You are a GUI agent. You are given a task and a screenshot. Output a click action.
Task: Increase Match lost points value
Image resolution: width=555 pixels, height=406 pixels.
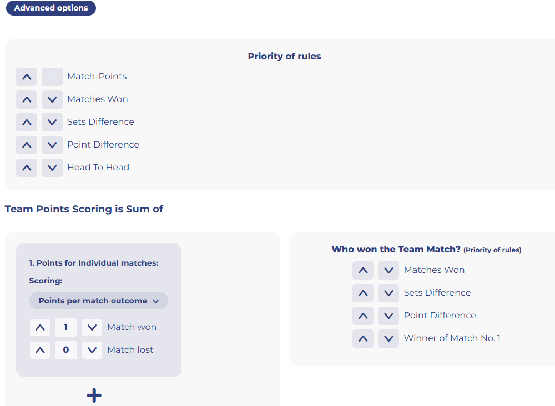tap(40, 350)
